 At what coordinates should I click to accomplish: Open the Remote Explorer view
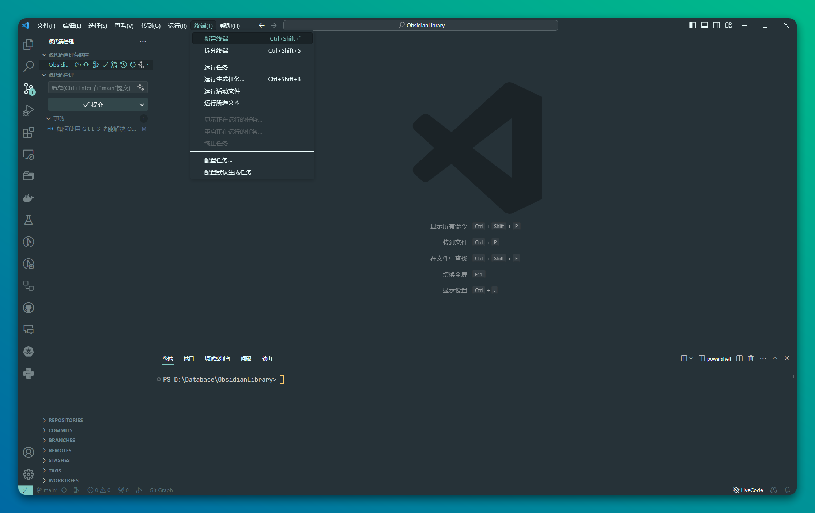pyautogui.click(x=29, y=154)
